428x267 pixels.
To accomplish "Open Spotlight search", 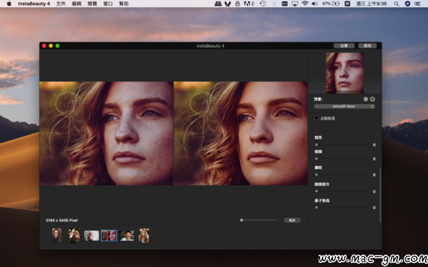I will (x=397, y=3).
